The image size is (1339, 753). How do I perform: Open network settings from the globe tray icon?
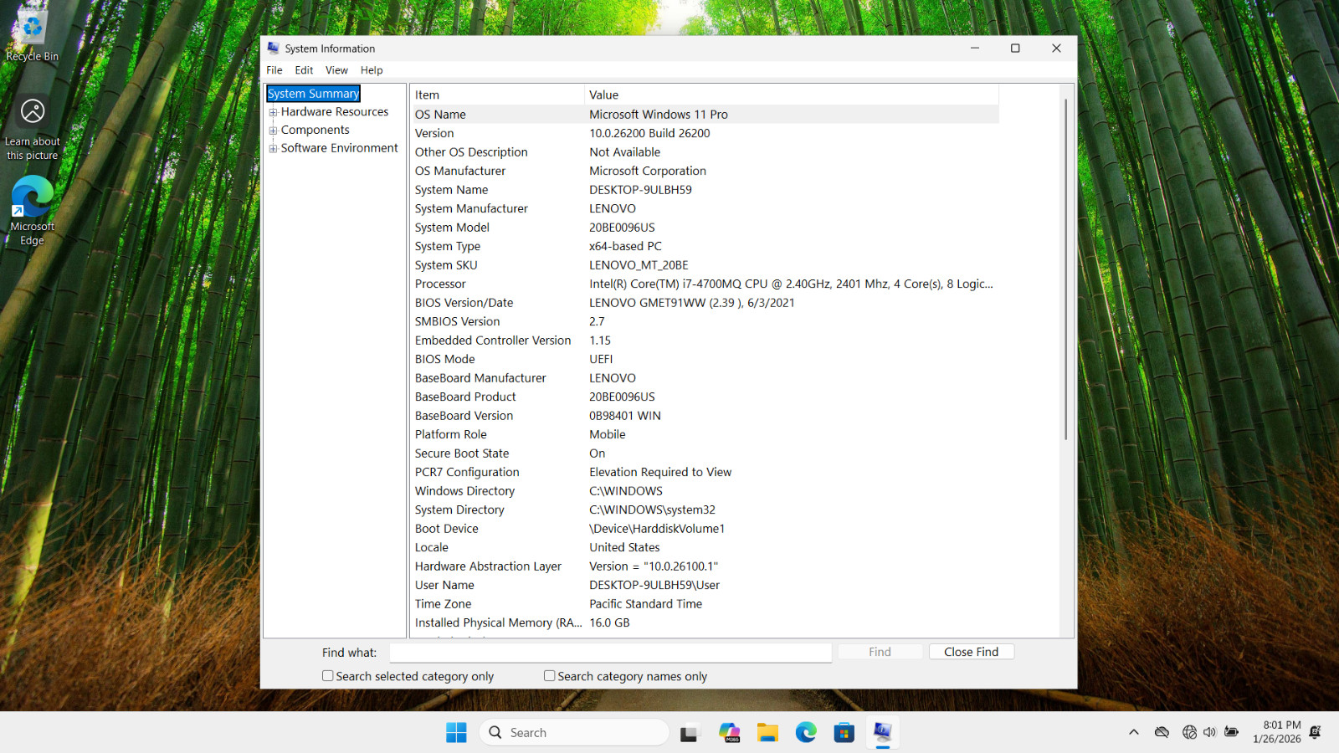pos(1189,732)
